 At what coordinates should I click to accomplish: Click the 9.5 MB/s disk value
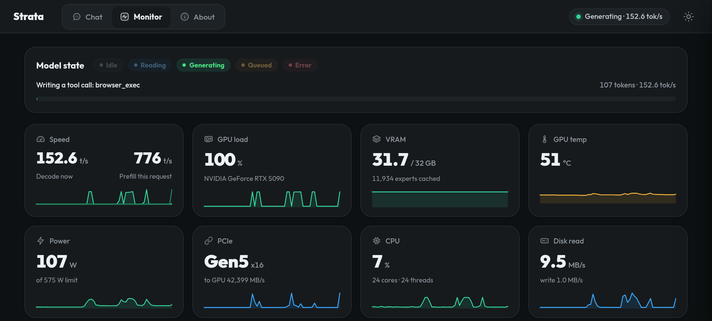(563, 262)
